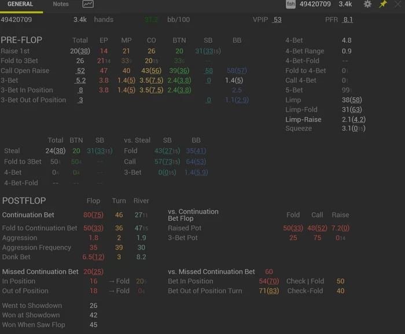Click the underlined PFR value 8.1
405x334 pixels.
[x=348, y=20]
